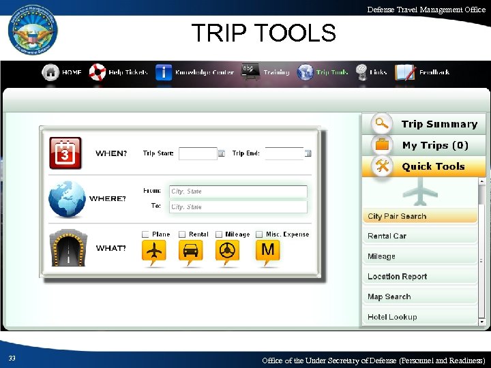The height and width of the screenshot is (368, 491).
Task: Open the Rental Car quick tool
Action: 420,236
